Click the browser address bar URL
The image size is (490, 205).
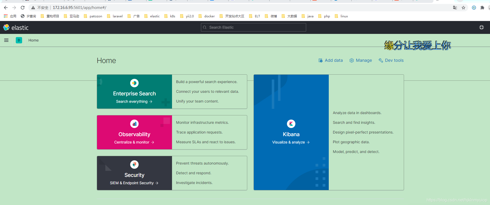(x=79, y=8)
